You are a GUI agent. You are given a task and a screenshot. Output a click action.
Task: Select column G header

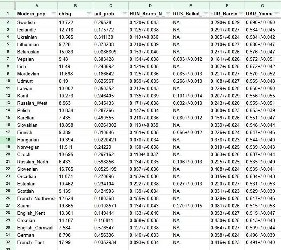tap(262, 6)
